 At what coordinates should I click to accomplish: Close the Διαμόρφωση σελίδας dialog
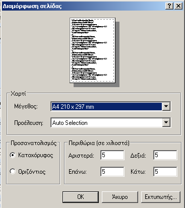tap(178, 6)
